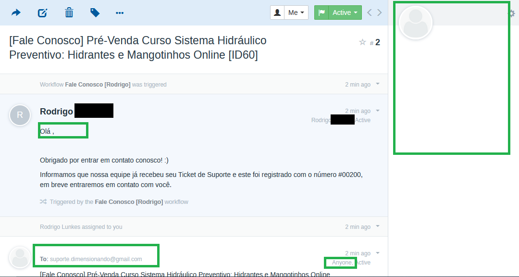Click the conversation subject title

(138, 48)
